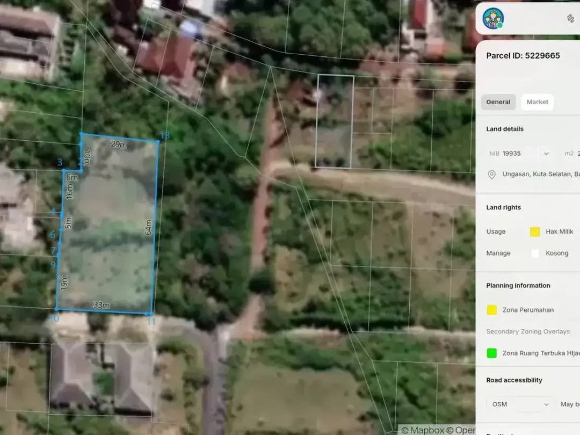Click the green Zona Ruang Terbuka Hijau swatch
This screenshot has width=580, height=435.
(491, 353)
